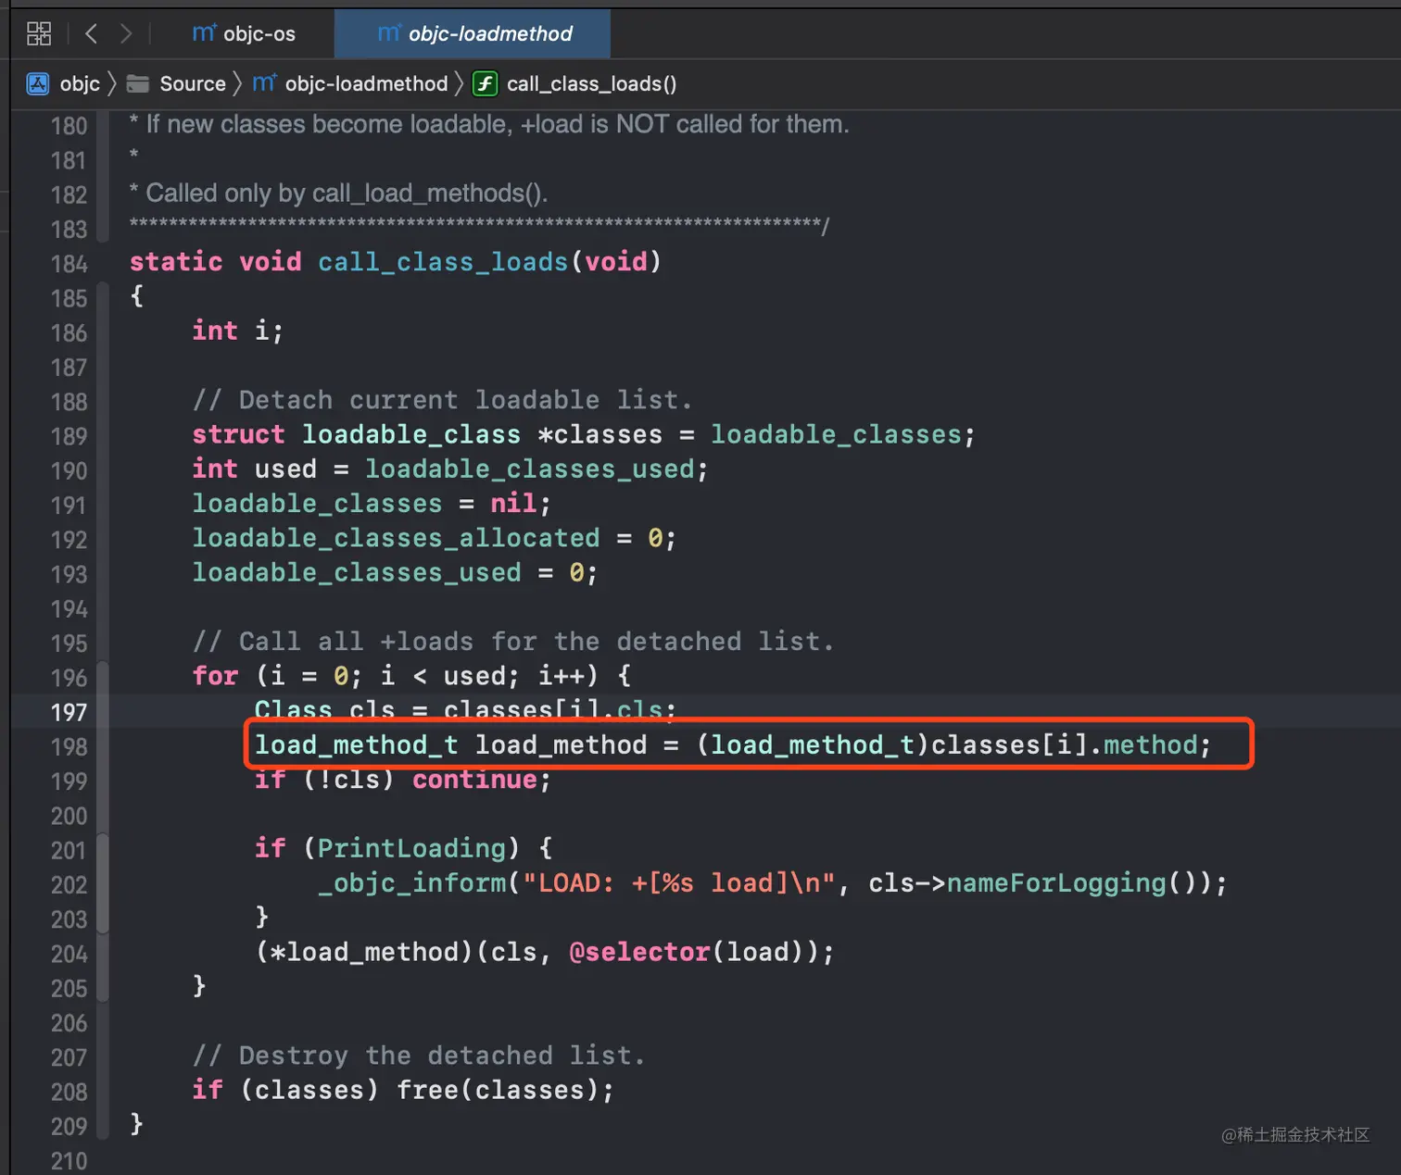Go forward to the next file
The image size is (1401, 1175).
(x=126, y=34)
